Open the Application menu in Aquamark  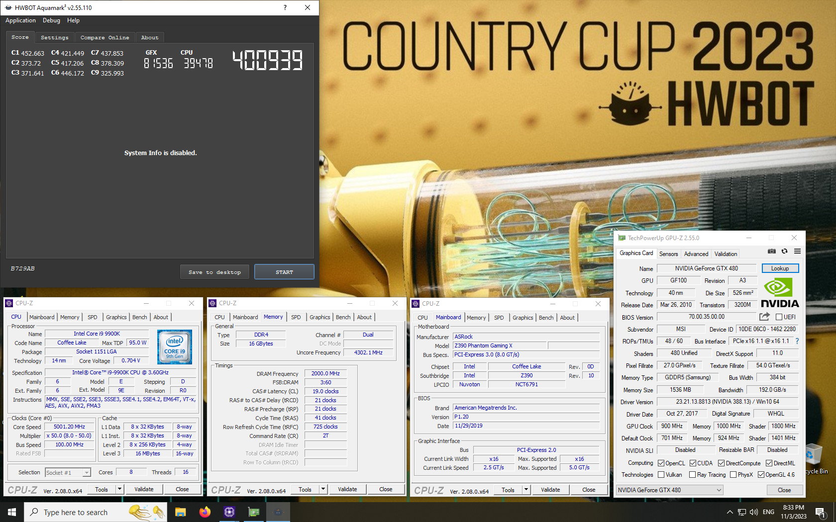coord(20,20)
